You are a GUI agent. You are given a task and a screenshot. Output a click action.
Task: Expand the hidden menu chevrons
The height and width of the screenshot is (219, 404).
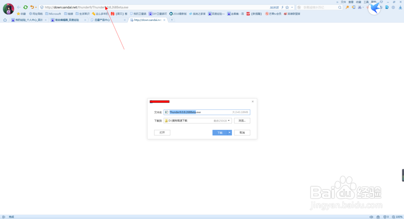pos(337,2)
